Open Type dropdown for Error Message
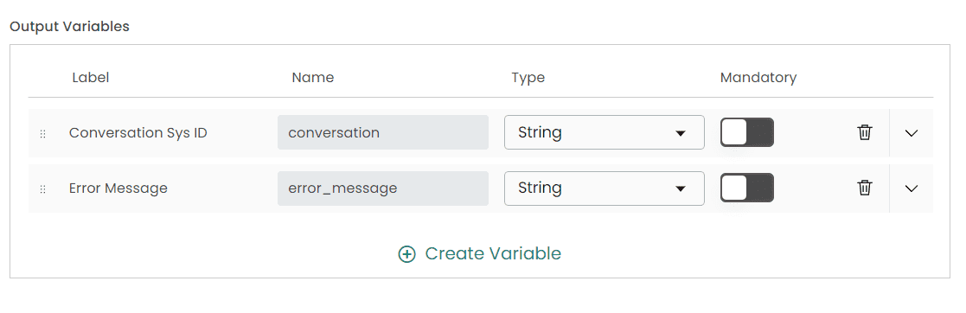966x313 pixels. click(x=604, y=188)
